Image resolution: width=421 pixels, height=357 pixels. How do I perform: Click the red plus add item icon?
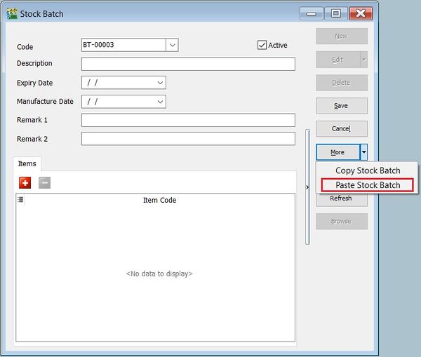25,183
